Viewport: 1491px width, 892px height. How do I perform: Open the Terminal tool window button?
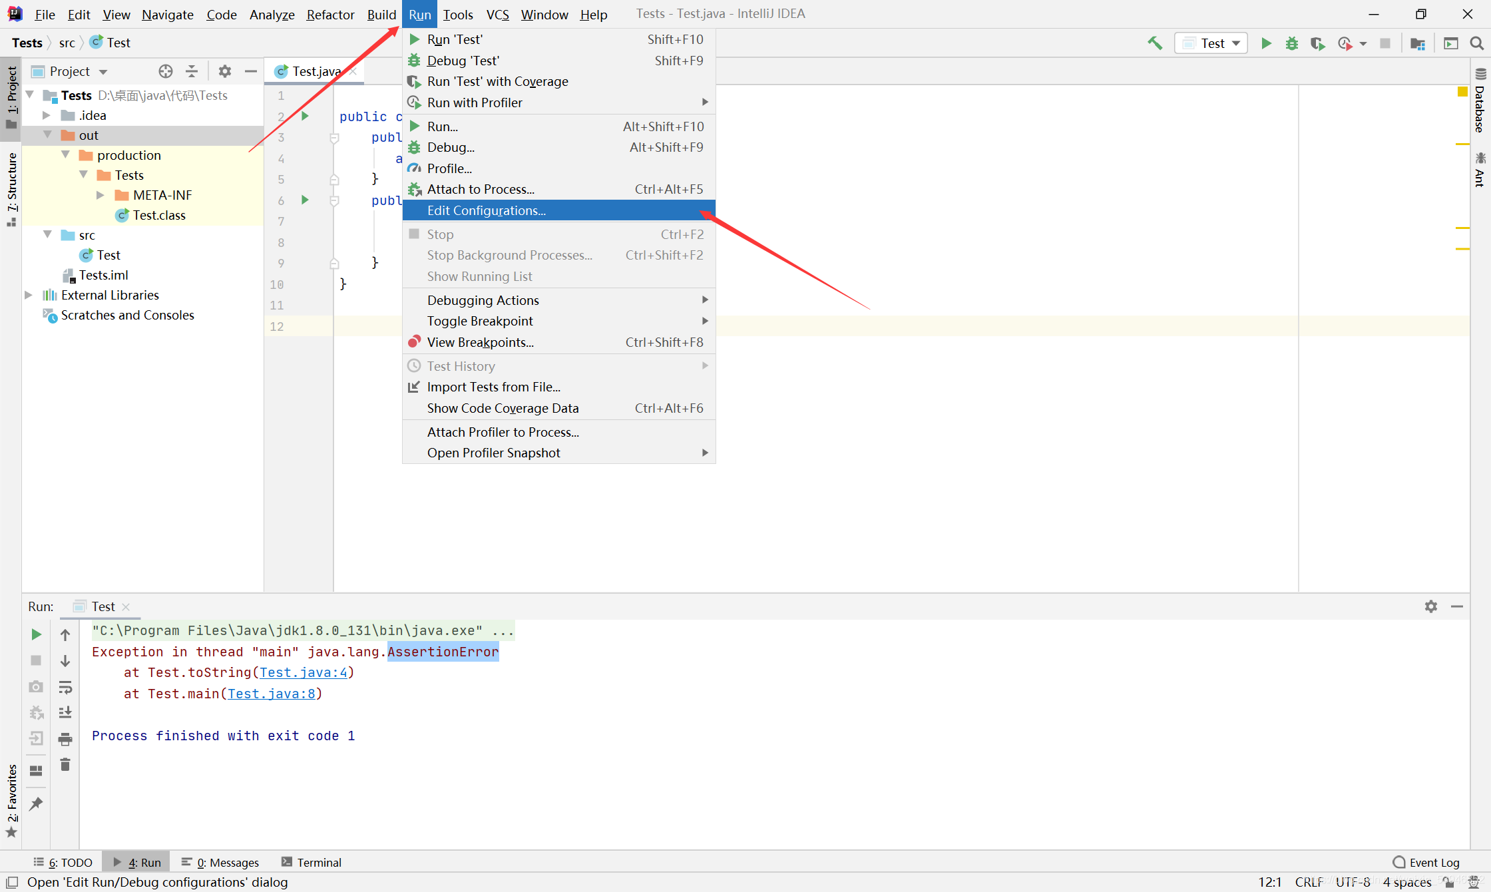[x=311, y=862]
